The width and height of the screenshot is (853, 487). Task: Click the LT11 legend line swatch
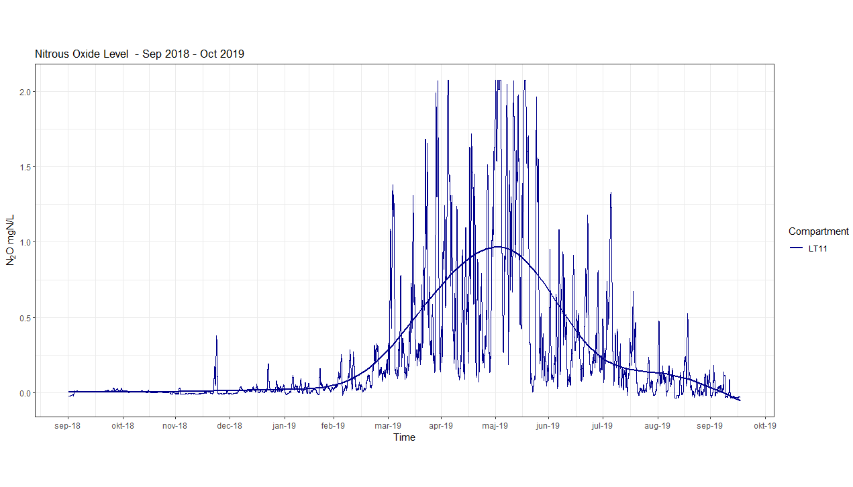tap(797, 248)
